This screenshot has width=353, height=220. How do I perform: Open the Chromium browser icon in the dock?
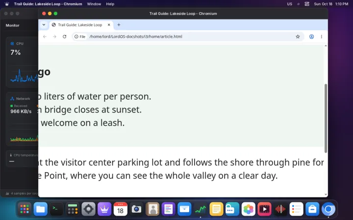pos(328,209)
